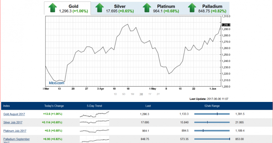The height and width of the screenshot is (143, 273).
Task: Switch to the Platinum tab
Action: (161, 8)
